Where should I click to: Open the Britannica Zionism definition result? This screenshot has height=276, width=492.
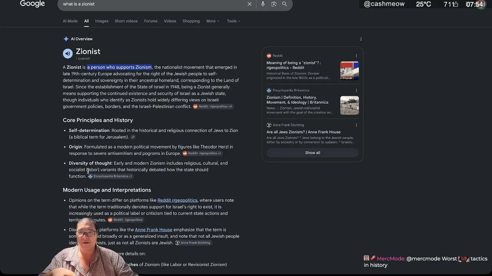tap(298, 100)
